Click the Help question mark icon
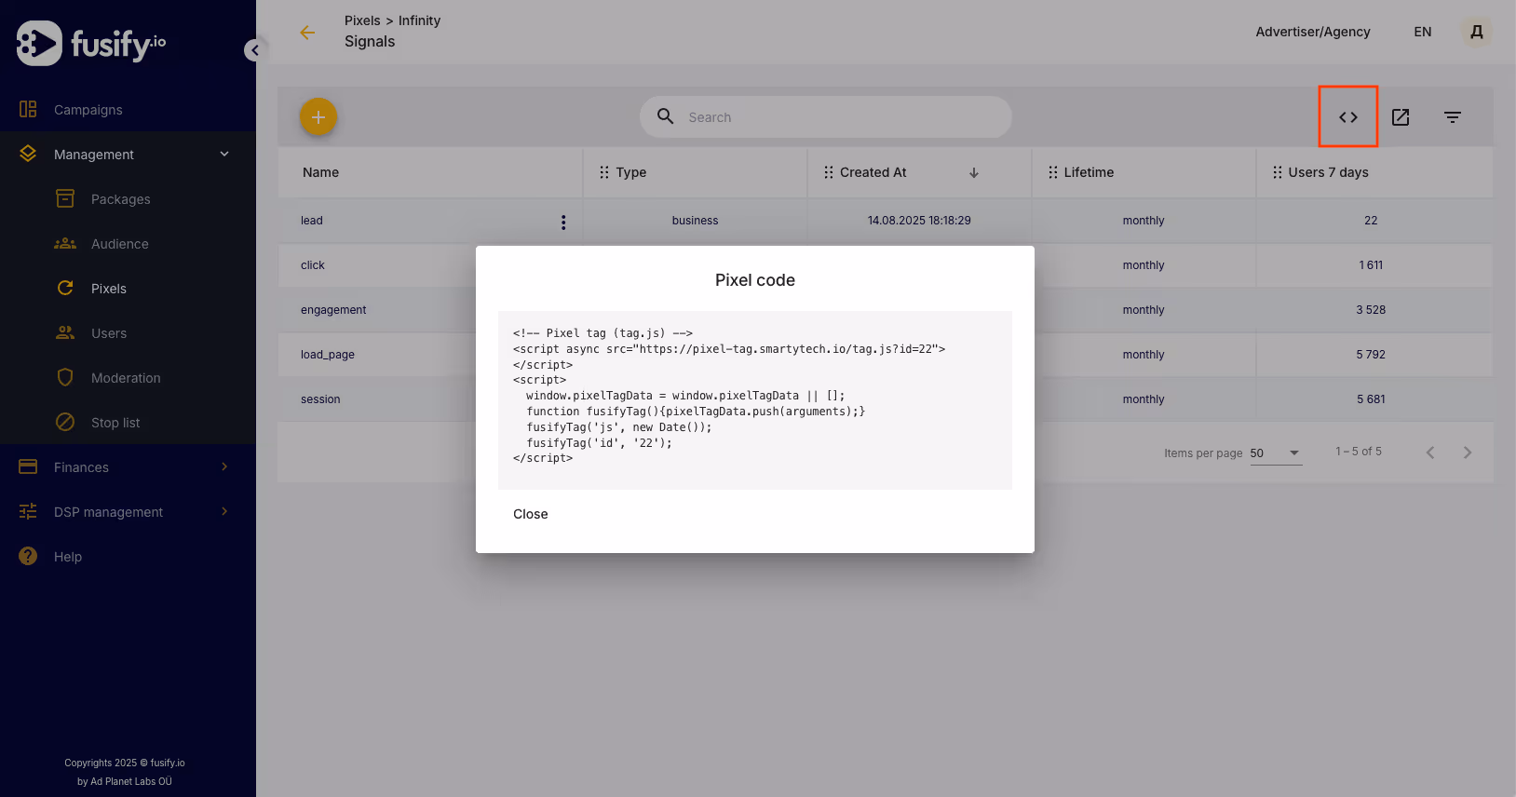This screenshot has height=797, width=1516. point(28,556)
